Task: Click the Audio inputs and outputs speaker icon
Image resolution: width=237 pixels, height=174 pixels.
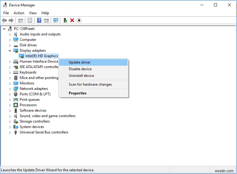Action: 15,34
